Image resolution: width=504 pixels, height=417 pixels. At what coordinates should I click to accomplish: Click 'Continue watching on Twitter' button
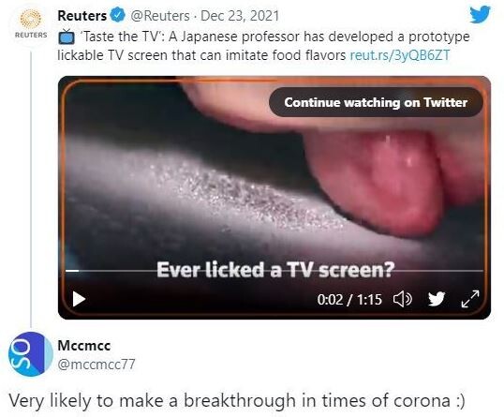point(376,102)
